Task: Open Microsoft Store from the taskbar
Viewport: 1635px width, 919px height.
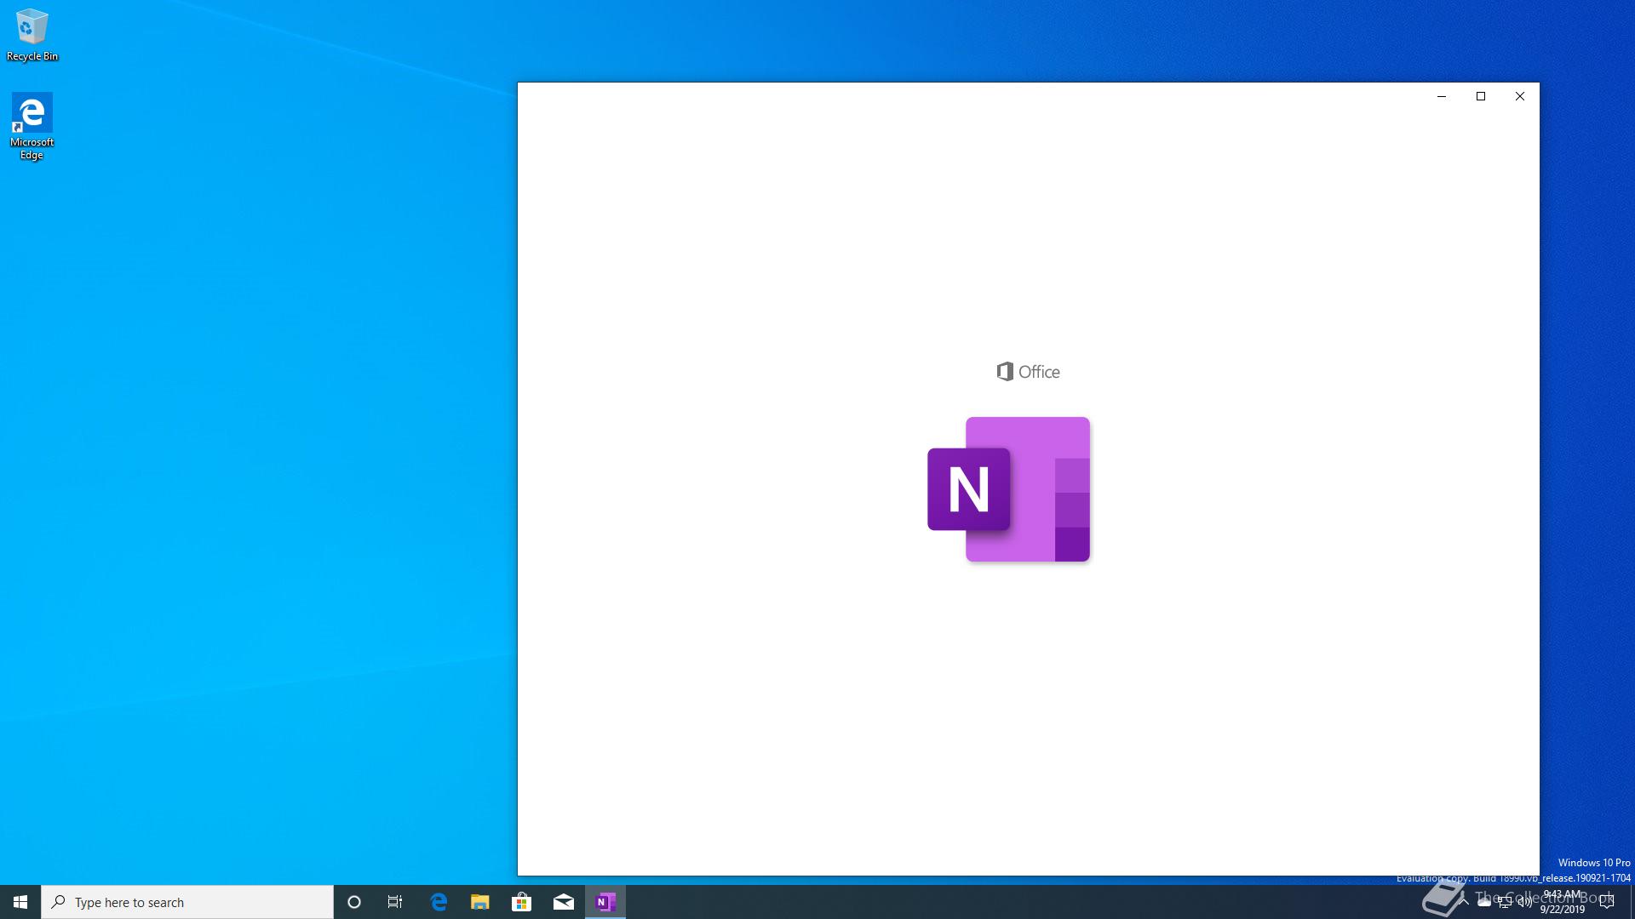Action: click(521, 902)
